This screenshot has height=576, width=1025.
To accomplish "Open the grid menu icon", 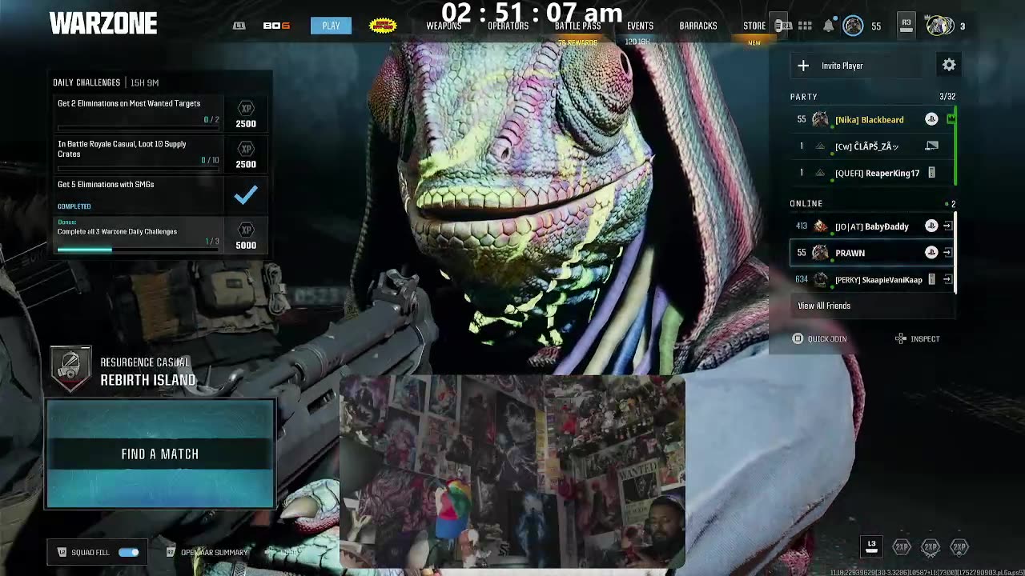I will (x=805, y=26).
